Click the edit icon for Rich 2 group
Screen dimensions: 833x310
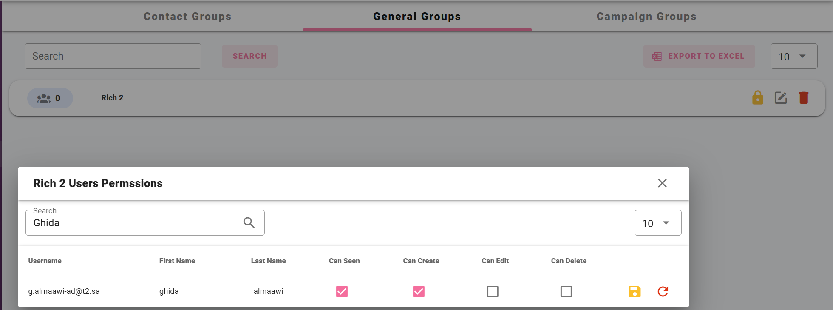(x=781, y=98)
